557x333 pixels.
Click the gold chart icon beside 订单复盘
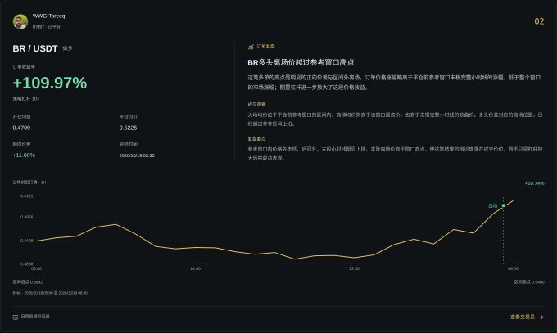[x=251, y=47]
